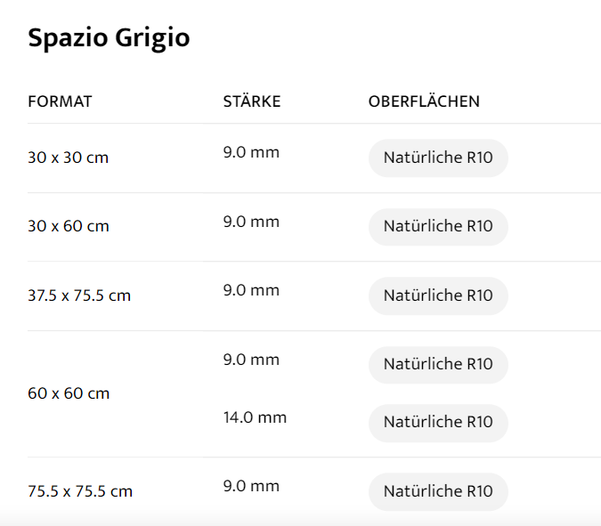Select the 30 x 60 cm format
The width and height of the screenshot is (601, 526).
coord(69,226)
